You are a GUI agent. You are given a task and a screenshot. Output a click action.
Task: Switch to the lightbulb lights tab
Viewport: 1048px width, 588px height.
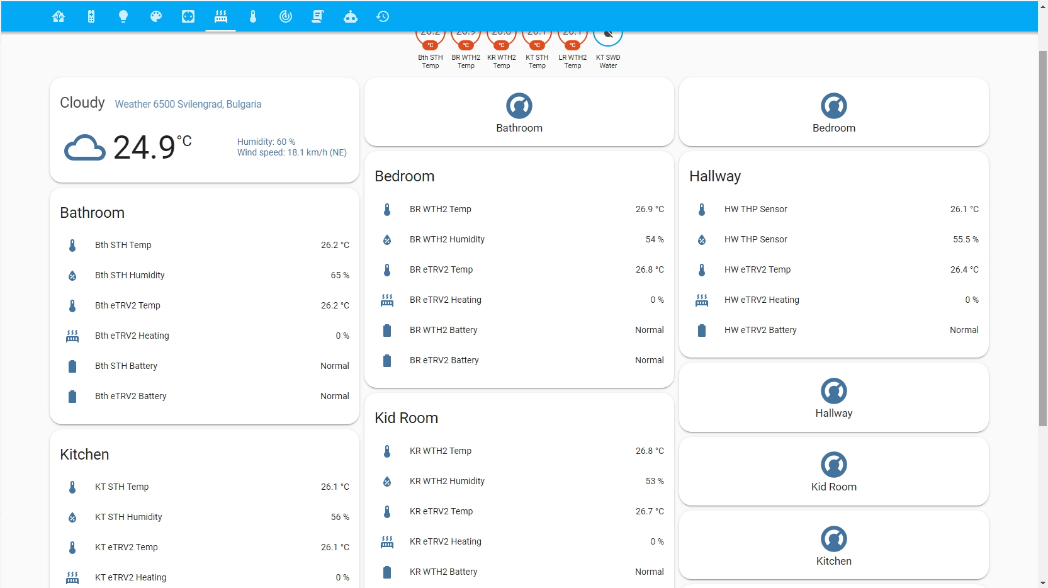point(123,16)
